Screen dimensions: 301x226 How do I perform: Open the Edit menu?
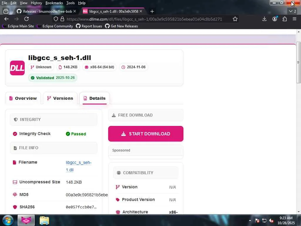13,3
